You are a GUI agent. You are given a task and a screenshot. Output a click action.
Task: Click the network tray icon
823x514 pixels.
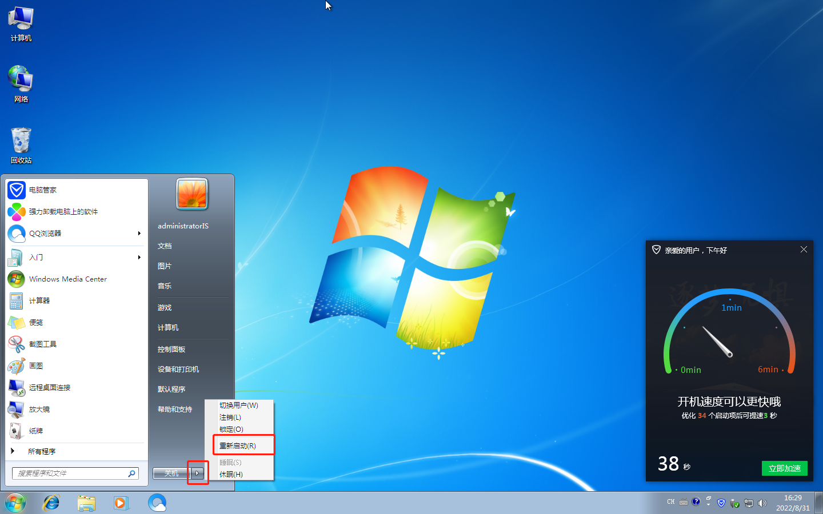[x=749, y=503]
